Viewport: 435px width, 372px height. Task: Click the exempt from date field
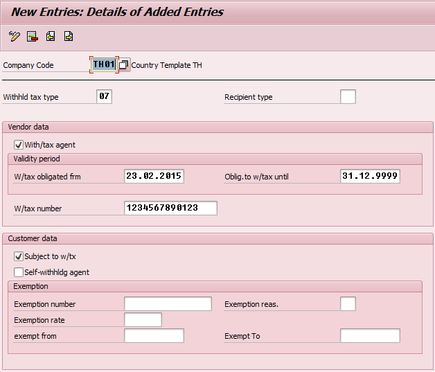(154, 336)
